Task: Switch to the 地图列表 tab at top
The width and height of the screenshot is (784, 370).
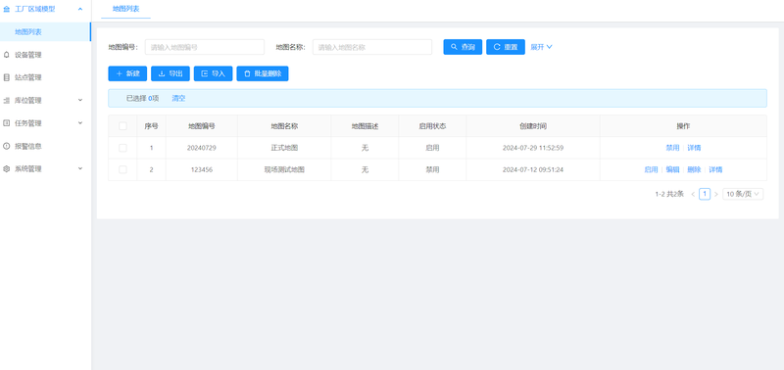Action: (x=126, y=9)
